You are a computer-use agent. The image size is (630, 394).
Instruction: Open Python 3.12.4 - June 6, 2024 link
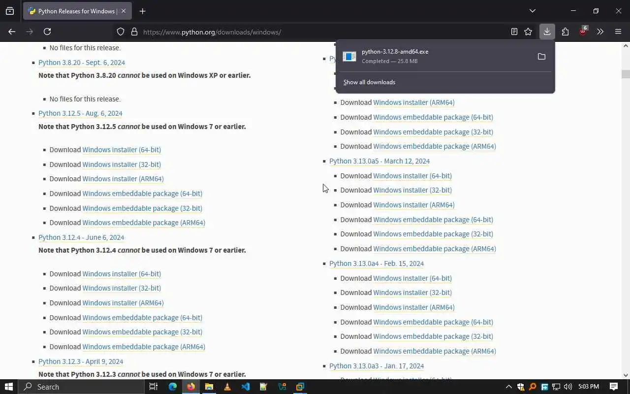[x=81, y=237]
